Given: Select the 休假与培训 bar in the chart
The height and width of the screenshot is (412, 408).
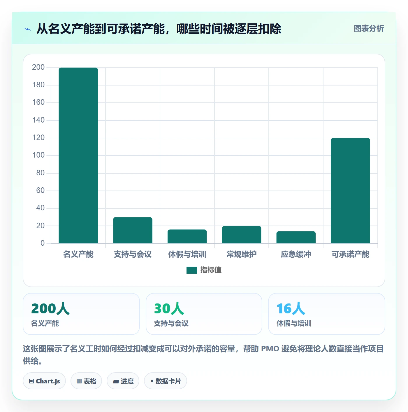Looking at the screenshot, I should [x=187, y=236].
